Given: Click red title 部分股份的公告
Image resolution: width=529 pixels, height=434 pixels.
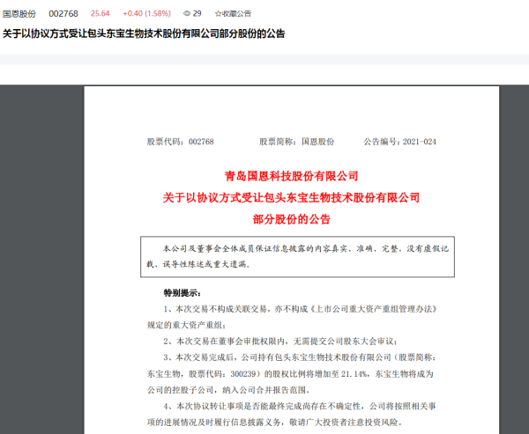Looking at the screenshot, I should click(292, 219).
